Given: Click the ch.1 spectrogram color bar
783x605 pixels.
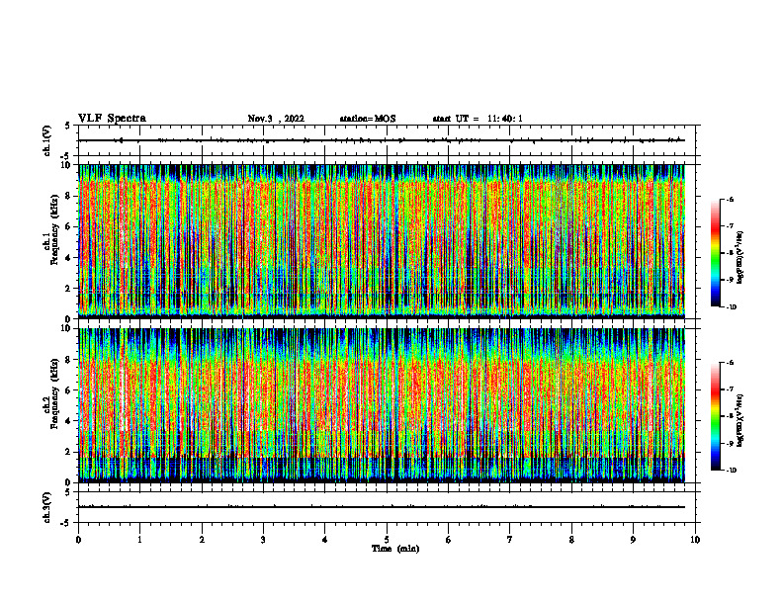Looking at the screenshot, I should 715,253.
